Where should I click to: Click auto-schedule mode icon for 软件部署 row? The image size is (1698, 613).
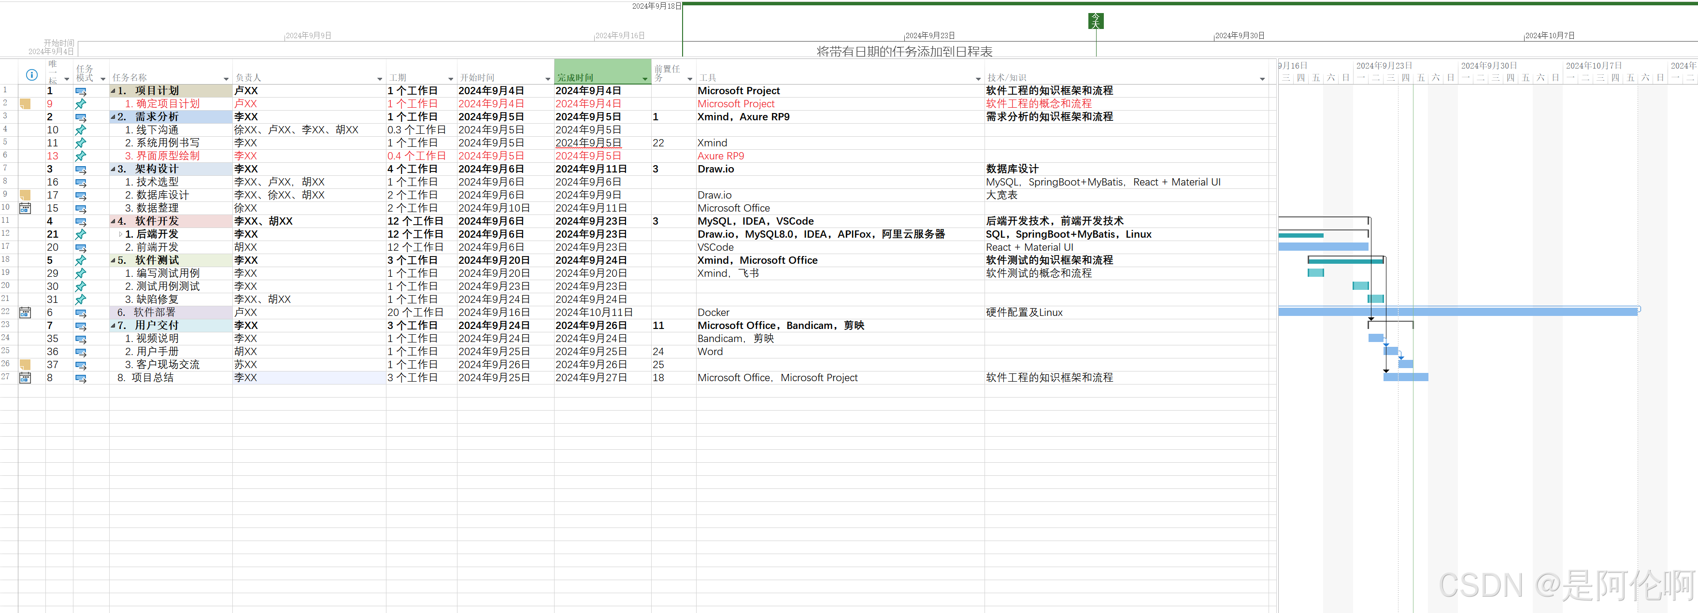[x=80, y=313]
